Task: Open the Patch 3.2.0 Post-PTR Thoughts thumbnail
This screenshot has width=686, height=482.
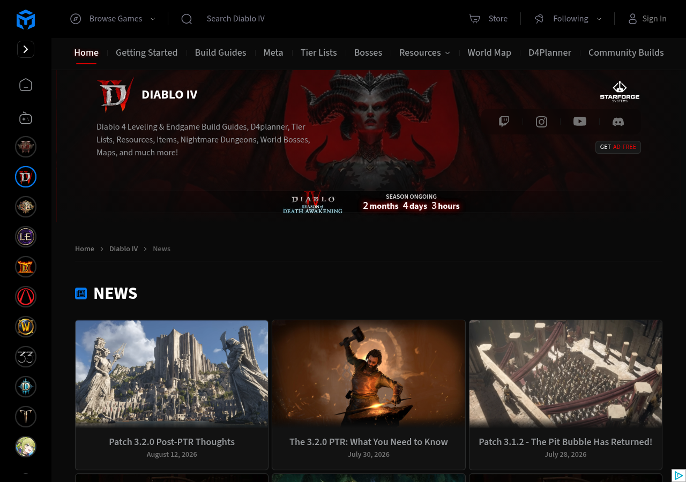Action: (x=172, y=374)
